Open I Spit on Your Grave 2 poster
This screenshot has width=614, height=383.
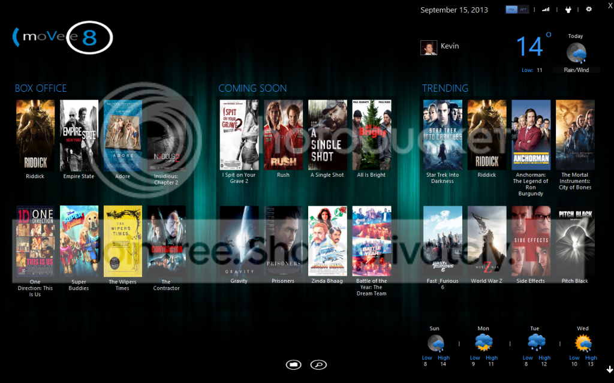tap(239, 135)
